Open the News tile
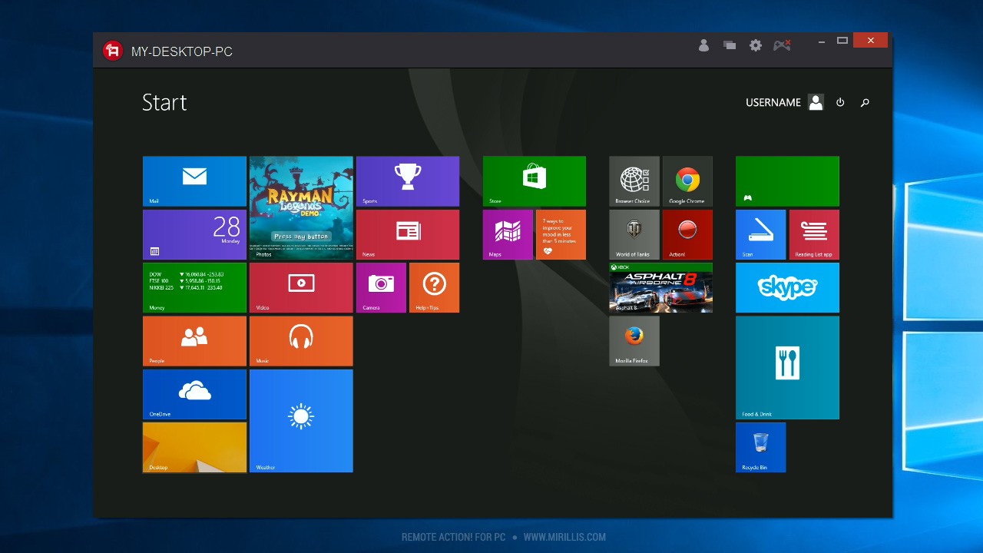The height and width of the screenshot is (553, 983). (408, 234)
